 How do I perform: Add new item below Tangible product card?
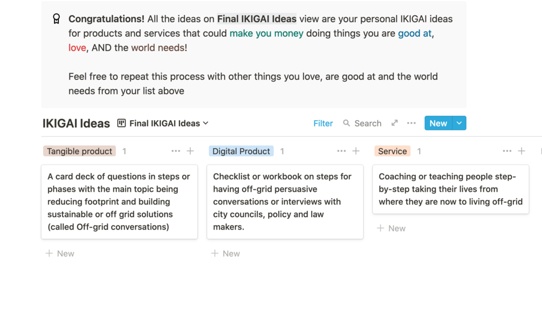pos(60,253)
